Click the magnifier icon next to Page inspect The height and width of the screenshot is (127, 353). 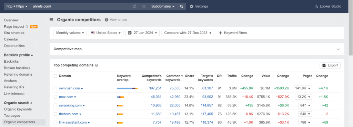27,27
